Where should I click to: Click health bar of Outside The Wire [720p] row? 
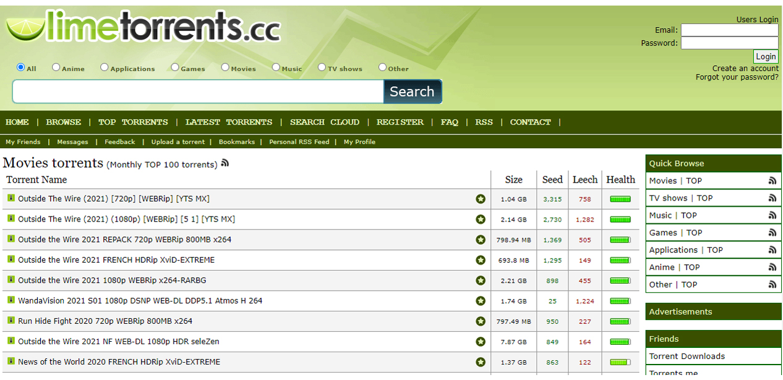click(x=620, y=199)
